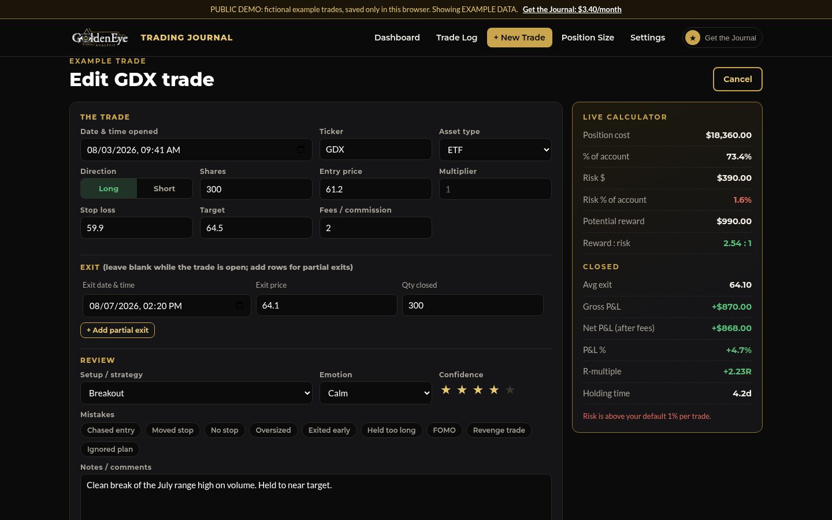
Task: Add a partial exit row
Action: point(117,330)
